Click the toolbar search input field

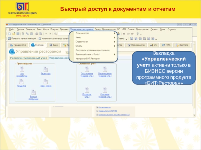point(64,34)
